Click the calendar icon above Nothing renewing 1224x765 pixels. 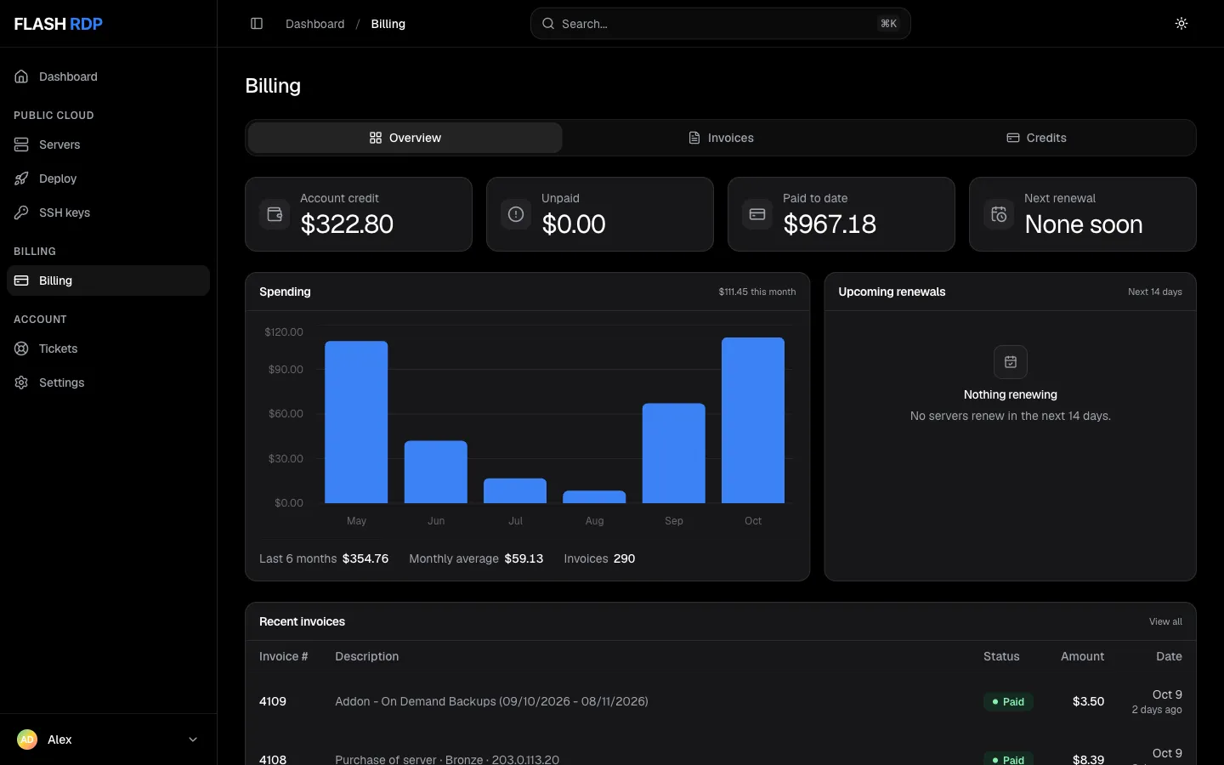tap(1011, 362)
